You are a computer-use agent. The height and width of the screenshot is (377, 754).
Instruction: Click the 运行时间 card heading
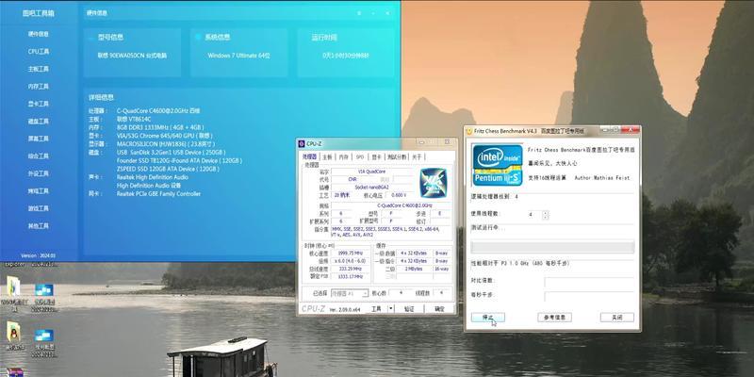[324, 37]
